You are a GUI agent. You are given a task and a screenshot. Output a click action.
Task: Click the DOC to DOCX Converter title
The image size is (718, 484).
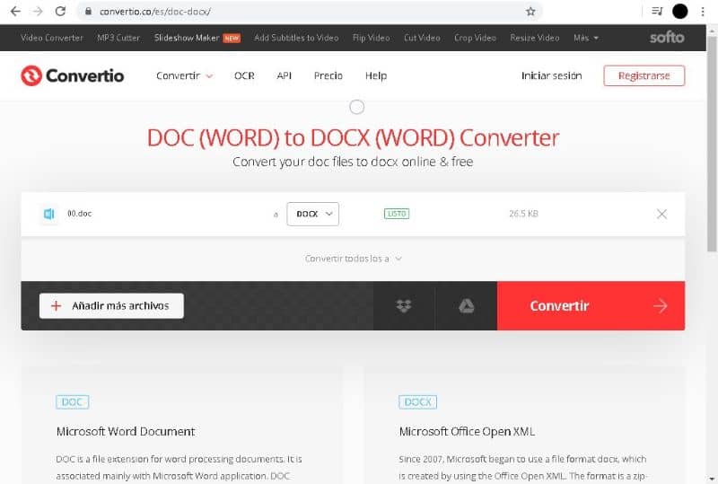353,138
